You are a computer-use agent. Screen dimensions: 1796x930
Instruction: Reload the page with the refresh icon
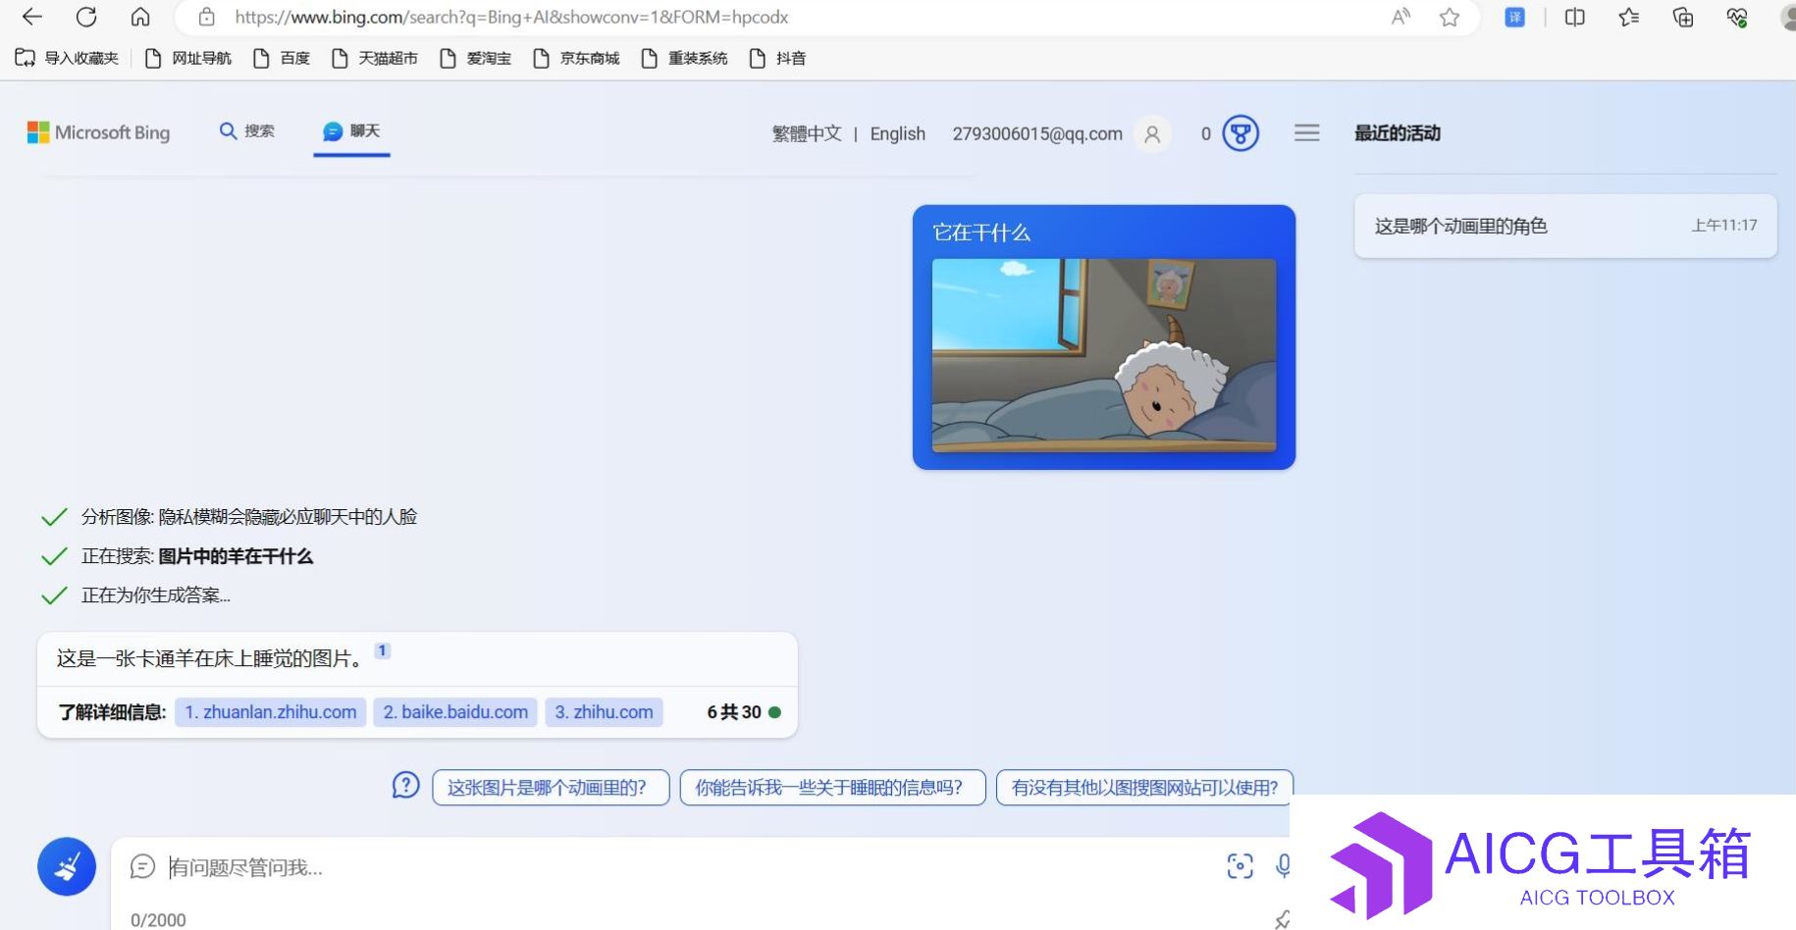click(86, 17)
